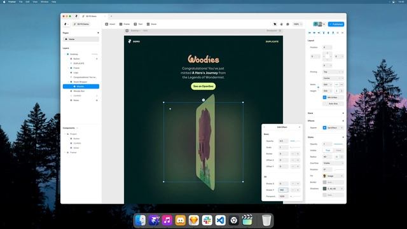This screenshot has height=229, width=407.
Task: Select the Button layer
Action: point(81,59)
